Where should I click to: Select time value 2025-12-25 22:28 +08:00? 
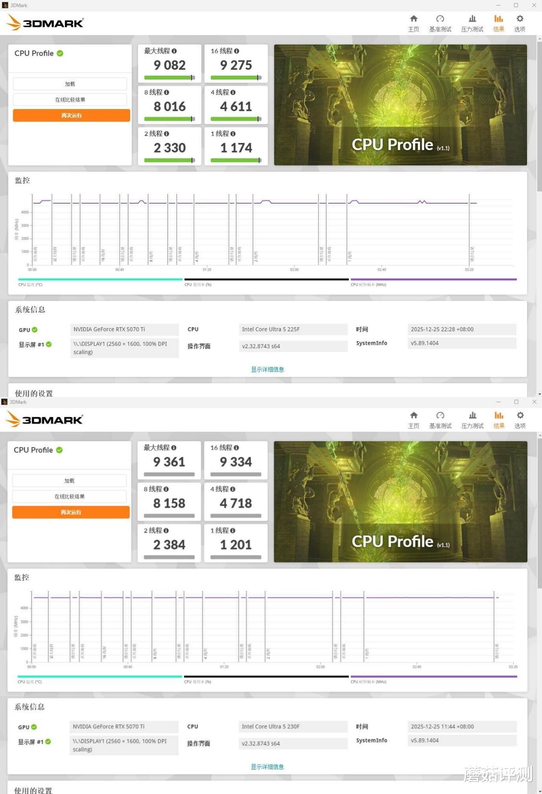(462, 329)
